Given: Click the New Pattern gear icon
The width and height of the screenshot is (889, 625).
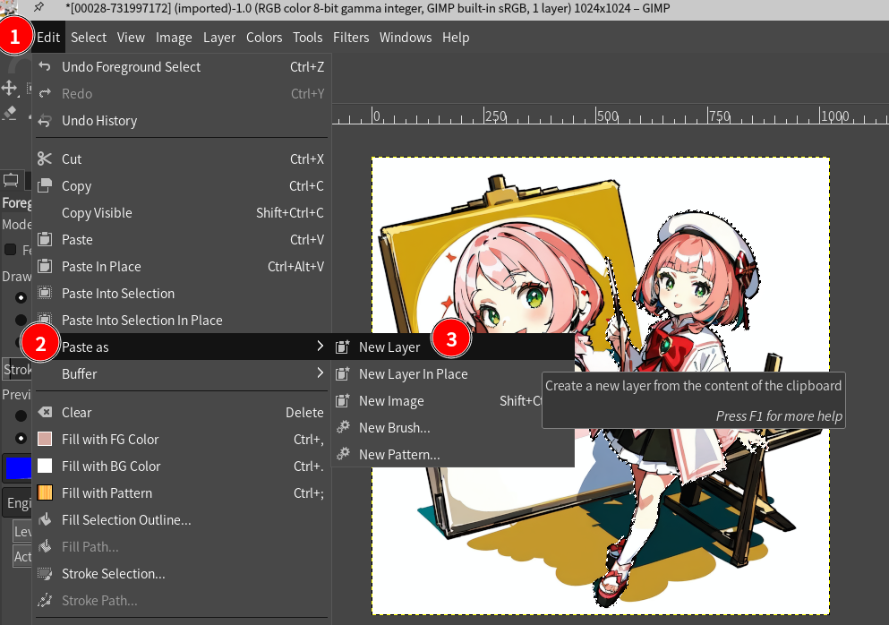Looking at the screenshot, I should 343,454.
